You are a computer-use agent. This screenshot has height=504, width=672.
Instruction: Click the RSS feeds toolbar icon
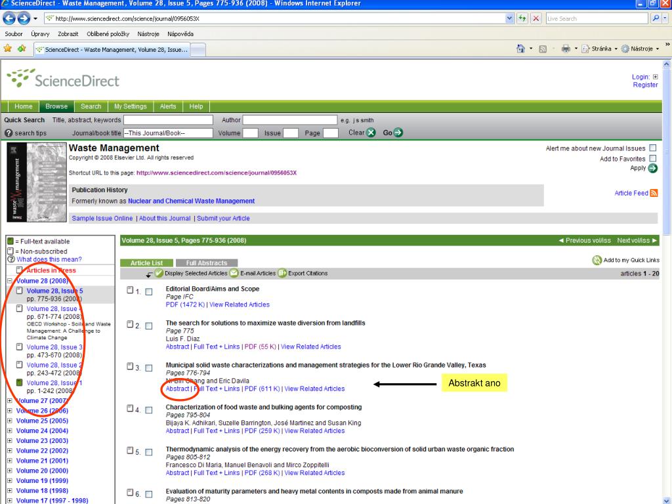(x=543, y=49)
